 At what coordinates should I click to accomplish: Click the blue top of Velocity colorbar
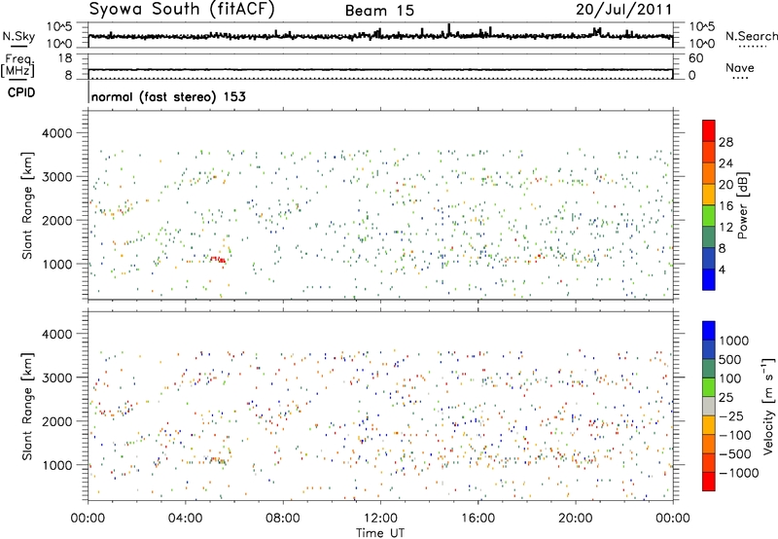(x=709, y=331)
